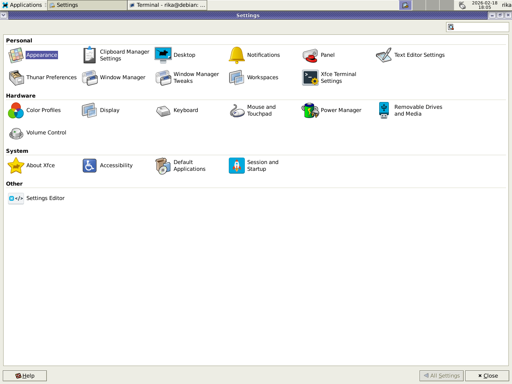Click the settings search input field
This screenshot has width=512, height=384.
tap(481, 27)
